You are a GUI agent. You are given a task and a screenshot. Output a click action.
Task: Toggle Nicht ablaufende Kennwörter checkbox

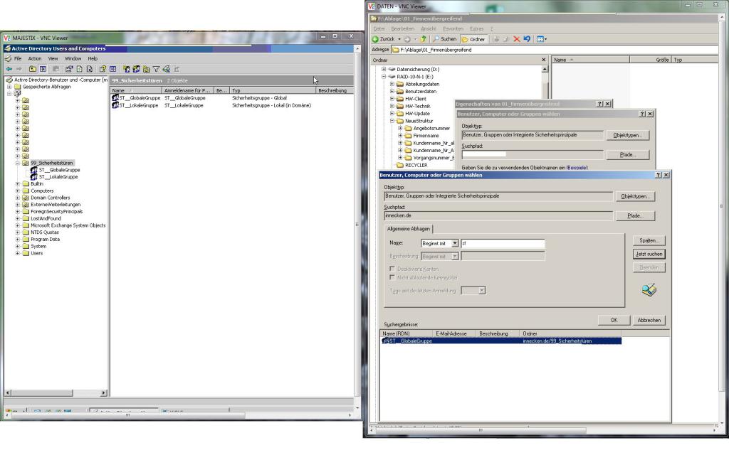(x=392, y=277)
